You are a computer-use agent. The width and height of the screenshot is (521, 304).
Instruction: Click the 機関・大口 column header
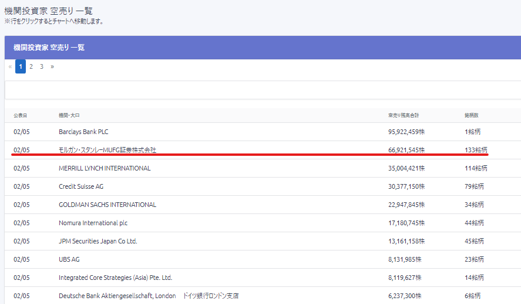click(x=68, y=115)
